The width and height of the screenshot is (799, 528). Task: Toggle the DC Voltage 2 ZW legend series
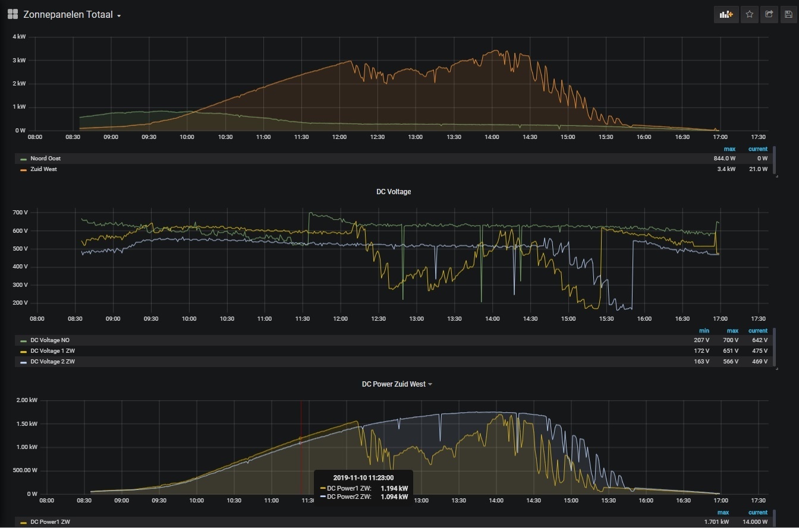[52, 362]
